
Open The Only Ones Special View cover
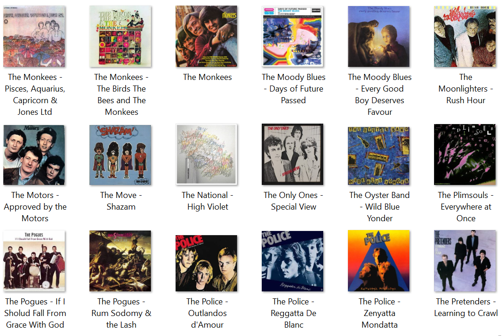pos(292,155)
